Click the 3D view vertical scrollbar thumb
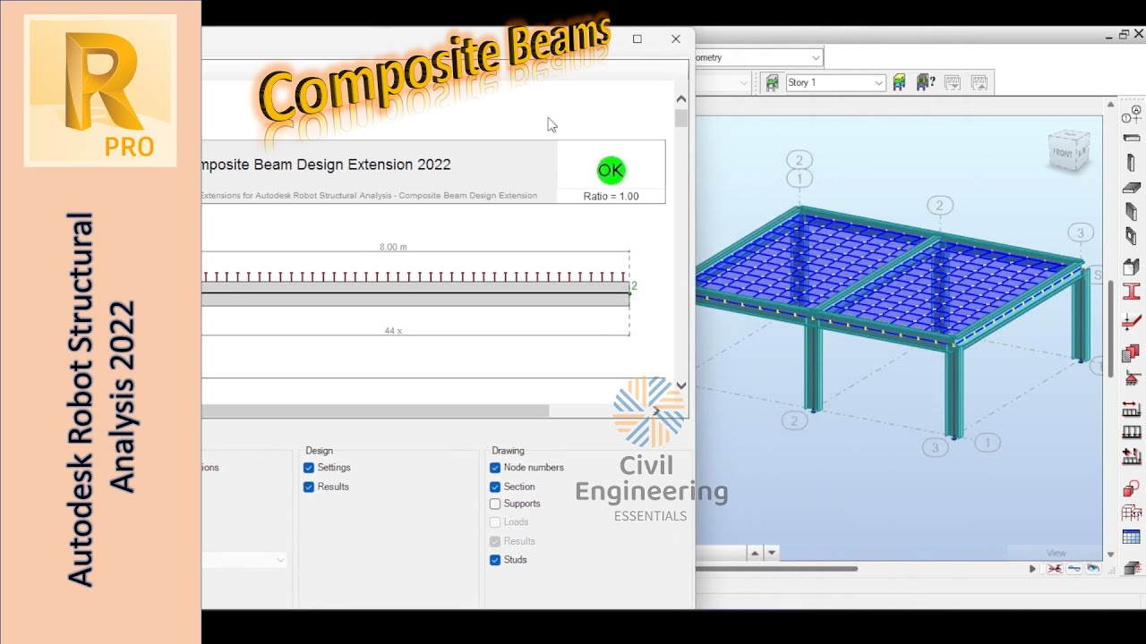The width and height of the screenshot is (1146, 644). coord(1111,328)
